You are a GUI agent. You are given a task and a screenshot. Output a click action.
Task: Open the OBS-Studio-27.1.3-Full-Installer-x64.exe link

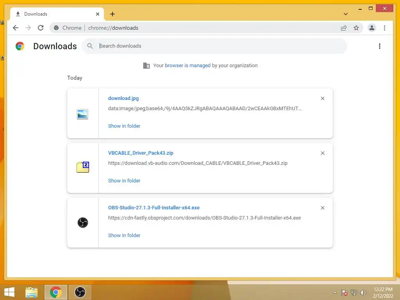(x=154, y=208)
